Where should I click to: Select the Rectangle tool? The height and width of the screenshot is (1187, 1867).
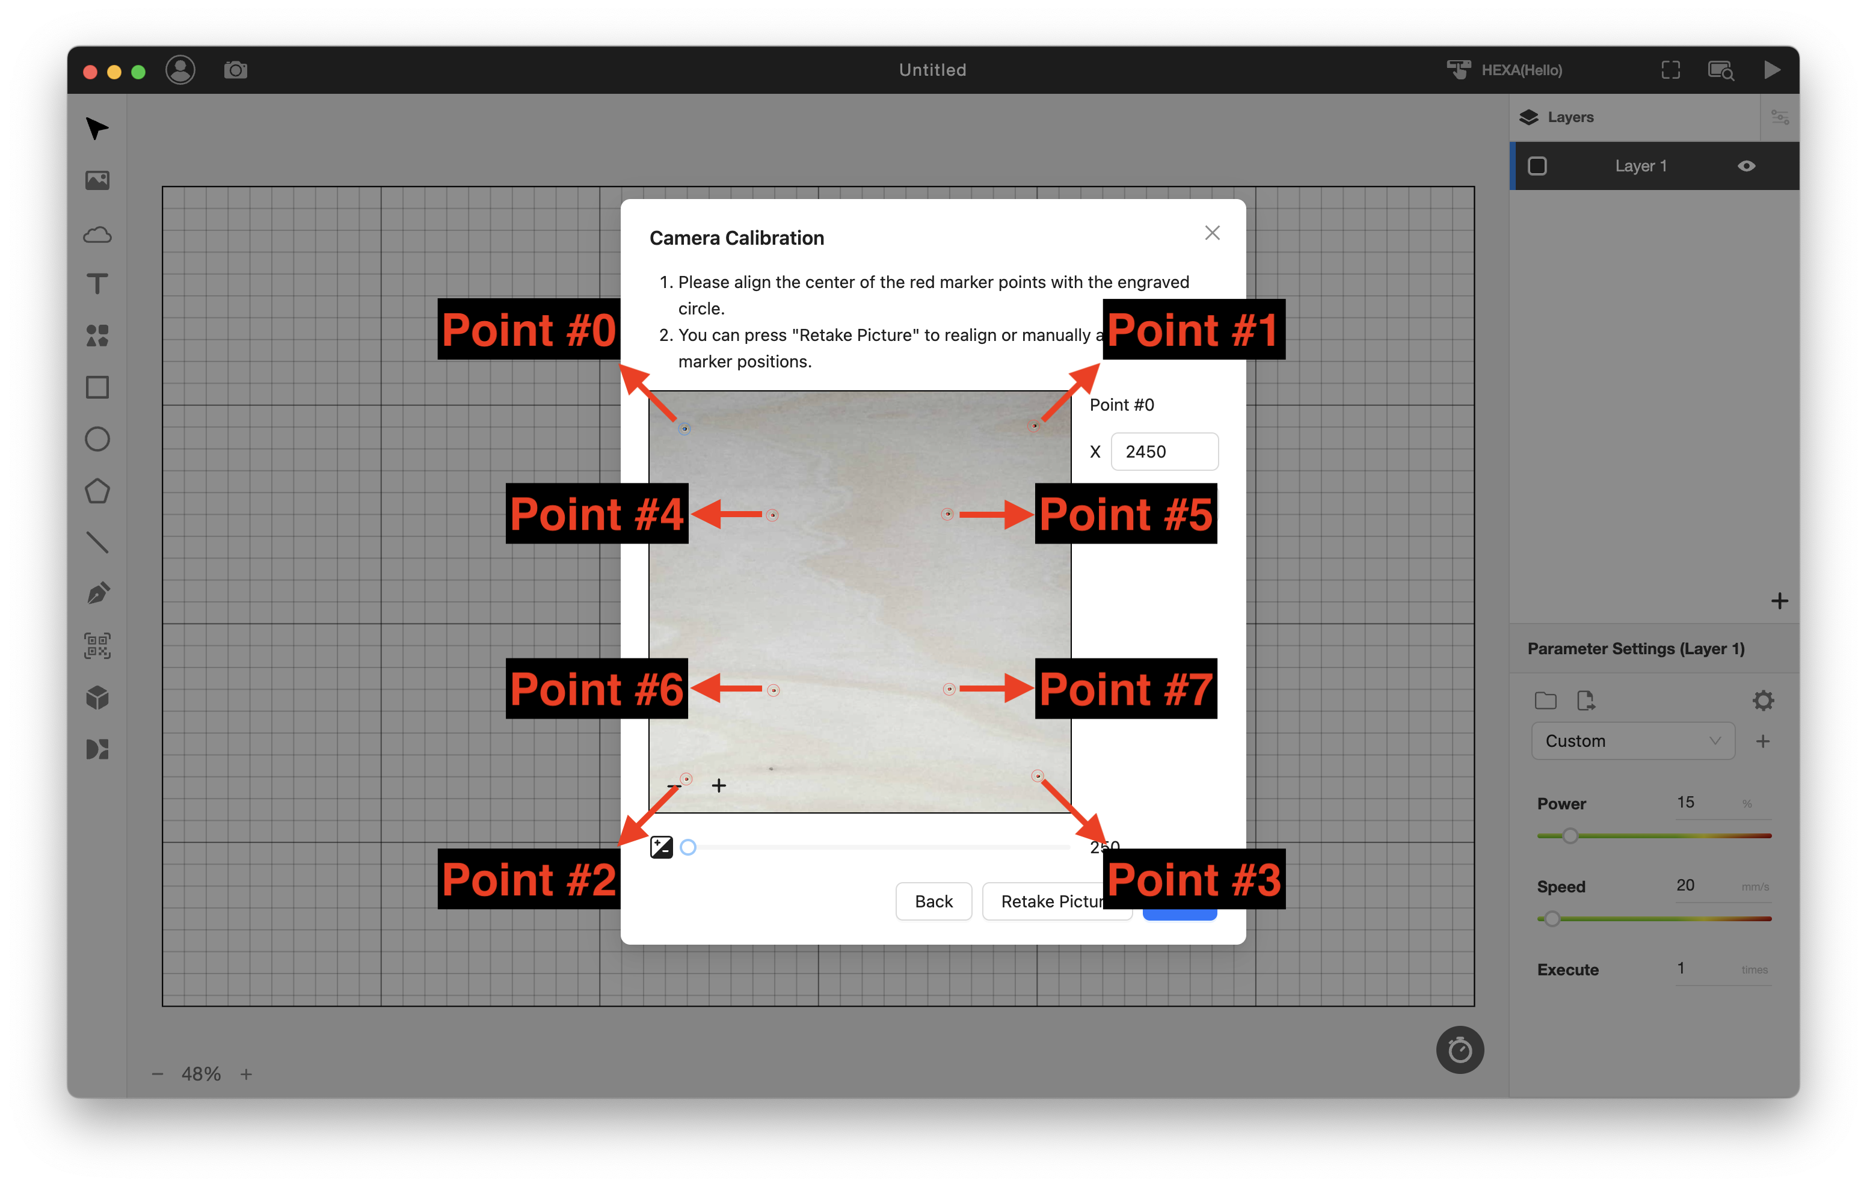[97, 387]
